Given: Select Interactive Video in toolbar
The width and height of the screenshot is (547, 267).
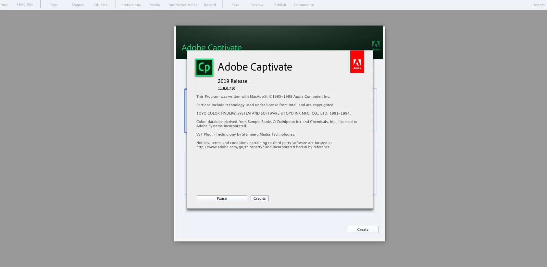Looking at the screenshot, I should coord(183,5).
